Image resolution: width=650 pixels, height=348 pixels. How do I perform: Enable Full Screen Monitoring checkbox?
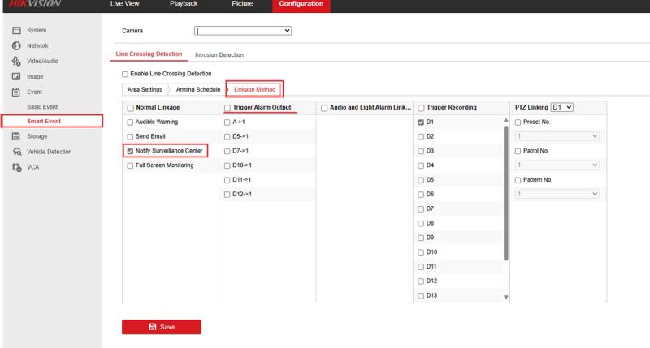pyautogui.click(x=130, y=166)
